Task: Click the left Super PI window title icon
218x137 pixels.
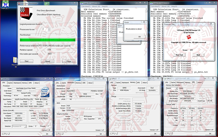Action: (x=82, y=3)
